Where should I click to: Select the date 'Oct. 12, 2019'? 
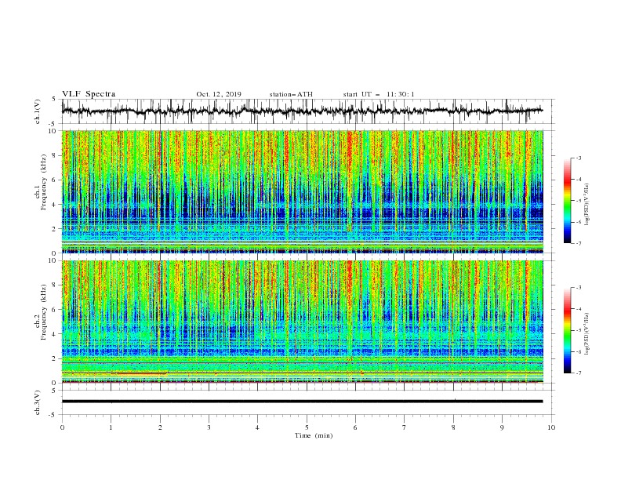click(x=219, y=94)
